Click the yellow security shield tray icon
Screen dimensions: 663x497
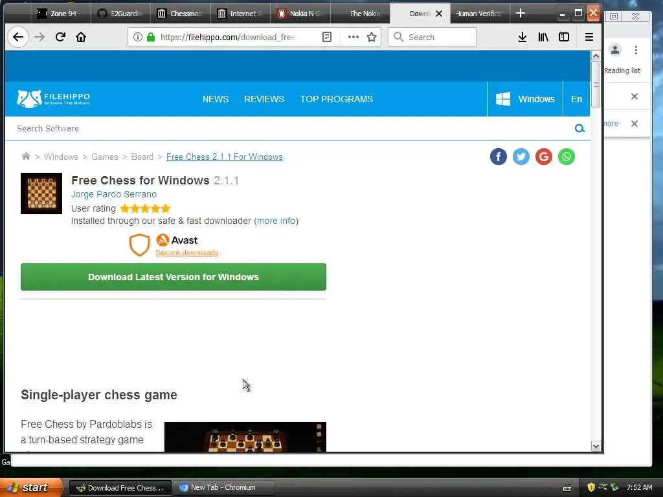(591, 487)
